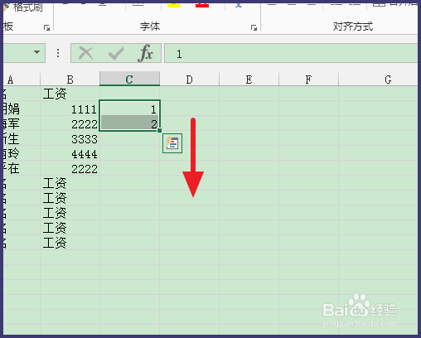Viewport: 421px width, 338px height.
Task: Select column C header
Action: (x=129, y=80)
